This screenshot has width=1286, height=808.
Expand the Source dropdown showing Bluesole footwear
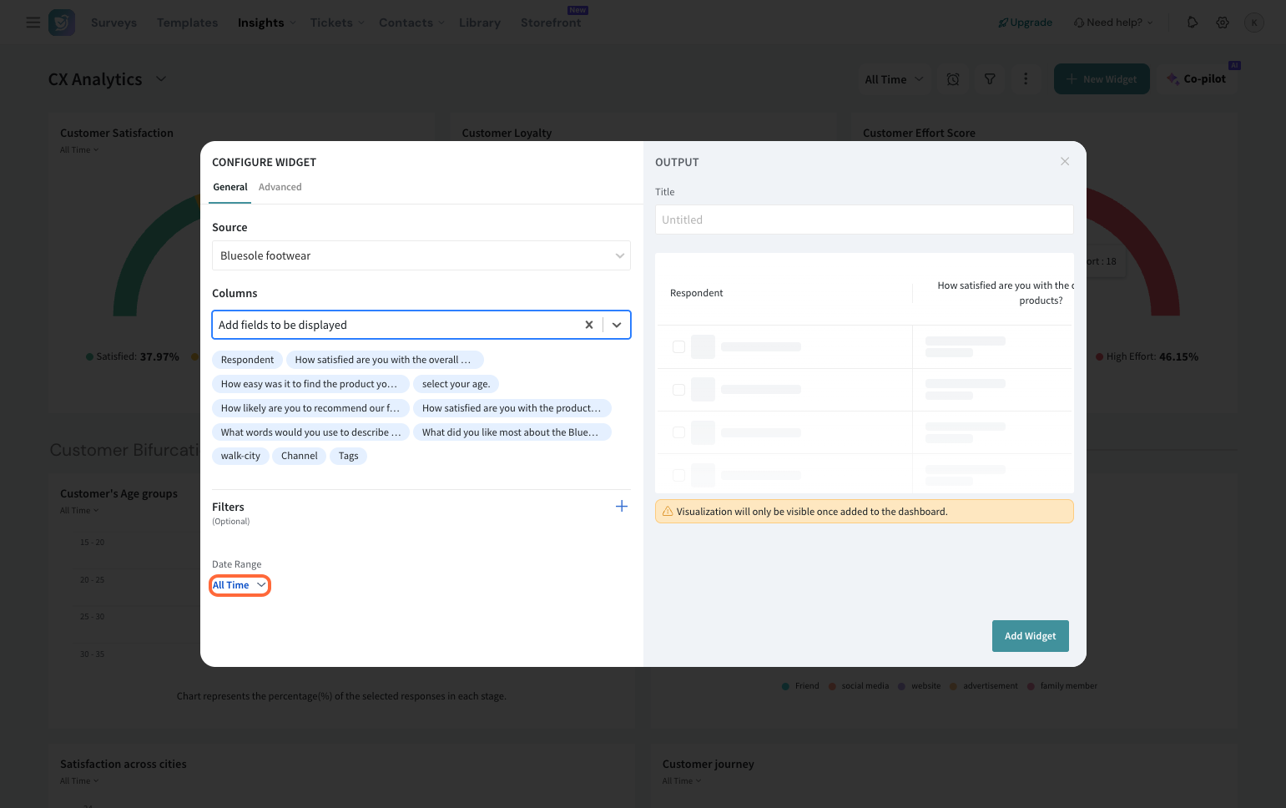[421, 256]
